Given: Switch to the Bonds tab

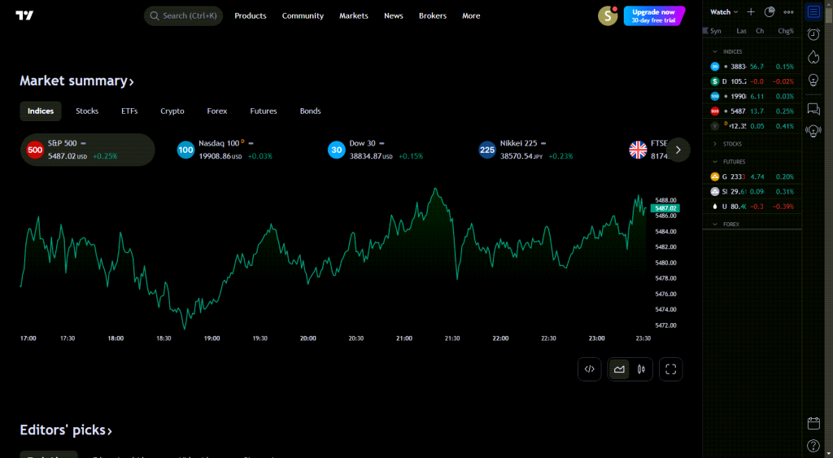Looking at the screenshot, I should 310,111.
